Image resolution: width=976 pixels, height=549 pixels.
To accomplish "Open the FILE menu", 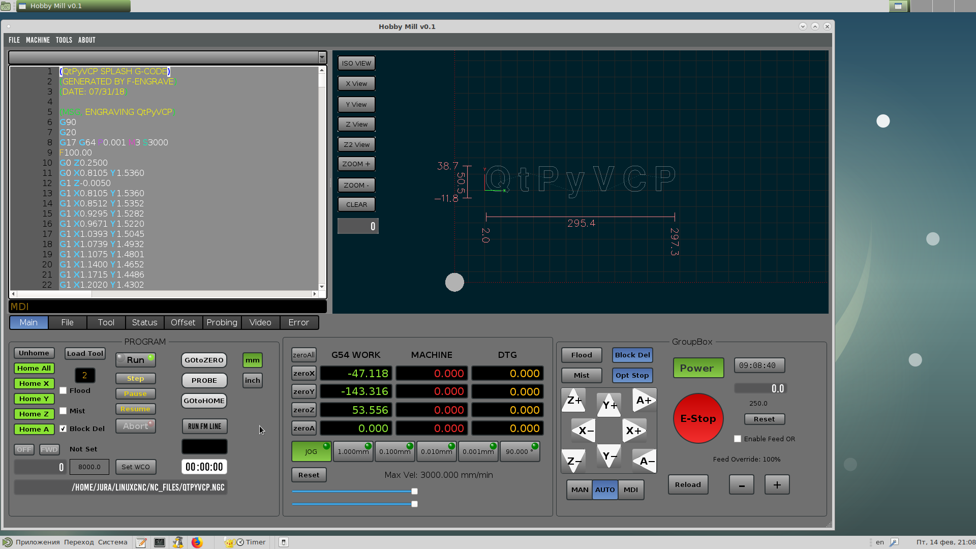I will pos(14,40).
